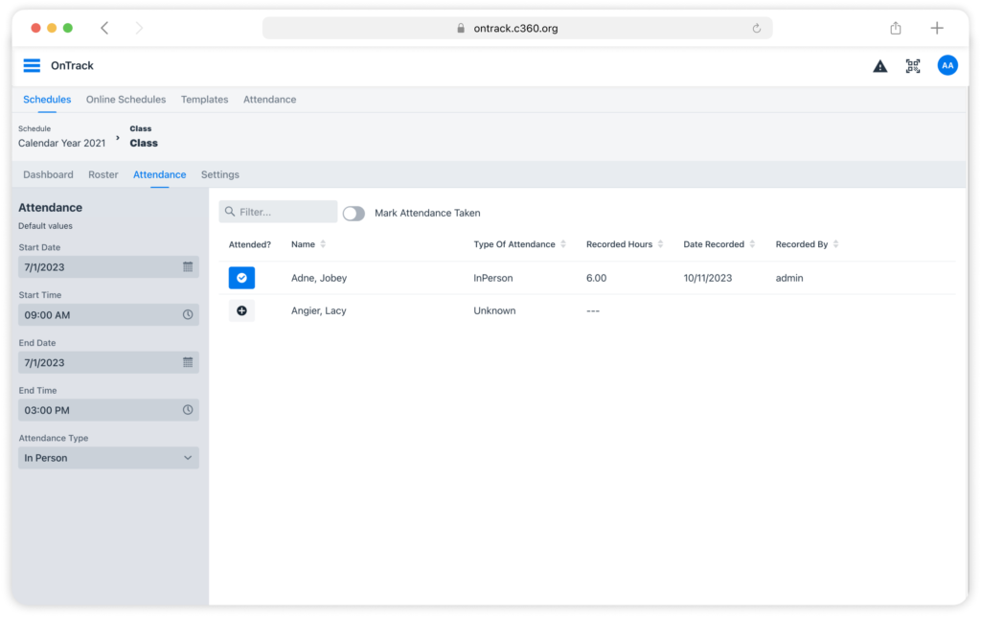
Task: Click the End Date calendar icon
Action: [x=188, y=363]
